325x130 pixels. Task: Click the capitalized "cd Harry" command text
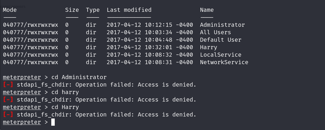[65, 107]
